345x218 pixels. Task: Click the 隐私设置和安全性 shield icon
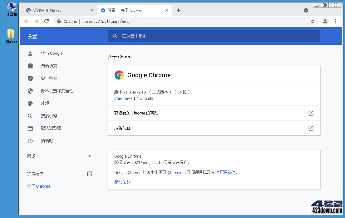point(30,91)
